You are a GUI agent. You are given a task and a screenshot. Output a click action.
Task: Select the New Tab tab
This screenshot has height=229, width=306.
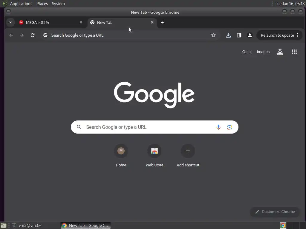(x=122, y=22)
